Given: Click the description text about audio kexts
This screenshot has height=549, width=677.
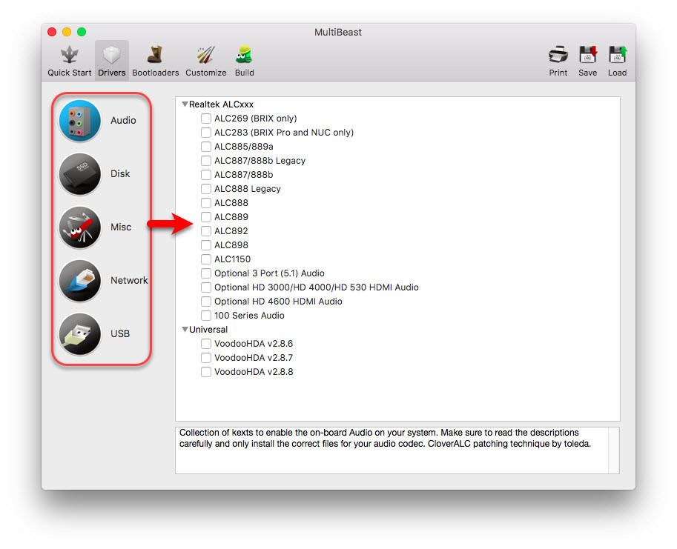Looking at the screenshot, I should 385,438.
